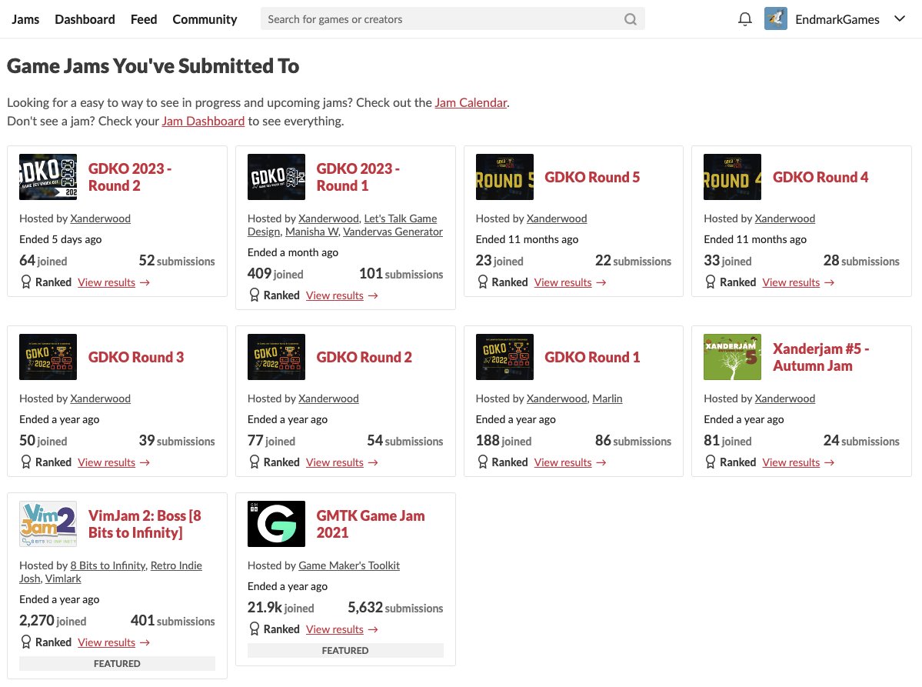922x687 pixels.
Task: Click Ranked ribbon icon on GMTK Game Jam
Action: pyautogui.click(x=254, y=629)
